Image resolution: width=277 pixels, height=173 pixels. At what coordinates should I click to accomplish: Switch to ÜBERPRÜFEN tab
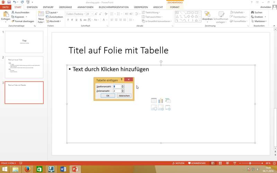click(141, 7)
